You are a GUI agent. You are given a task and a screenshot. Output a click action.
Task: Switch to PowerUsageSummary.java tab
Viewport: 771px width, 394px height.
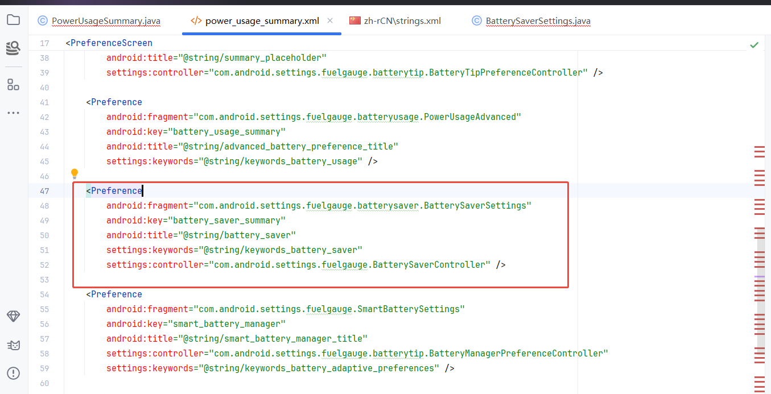[99, 21]
